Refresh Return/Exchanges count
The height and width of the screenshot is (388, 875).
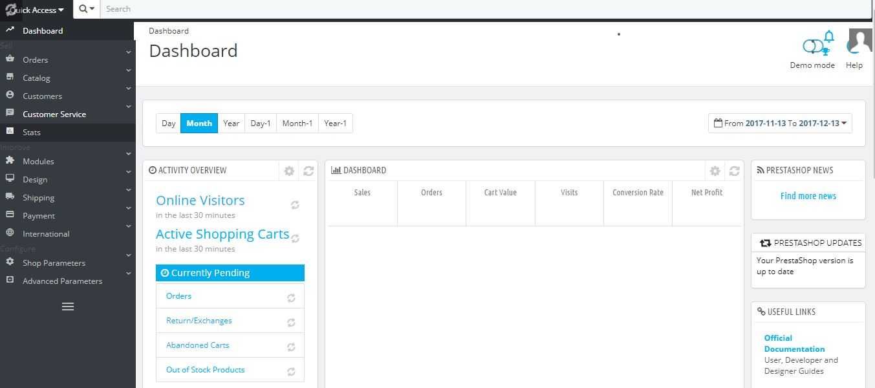click(x=291, y=323)
